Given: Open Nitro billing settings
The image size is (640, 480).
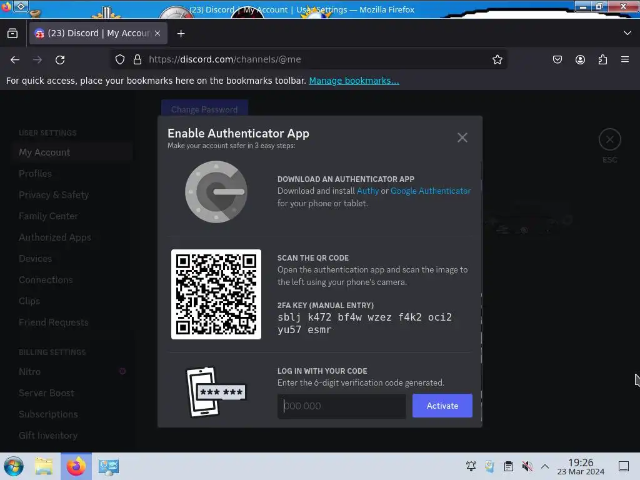Looking at the screenshot, I should [72, 371].
